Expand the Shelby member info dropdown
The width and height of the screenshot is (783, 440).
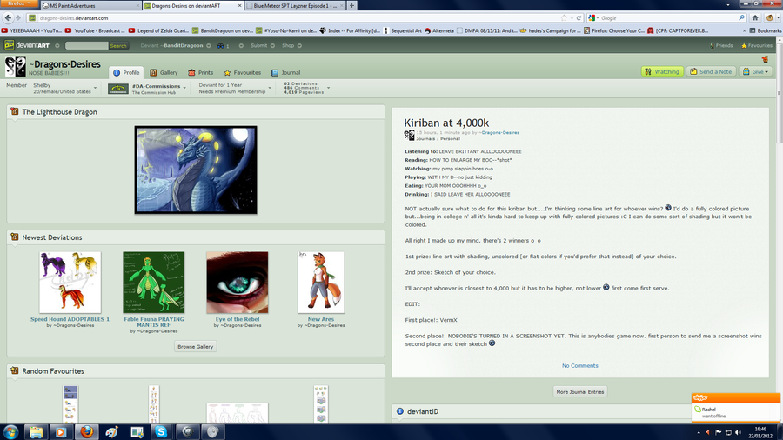coord(95,89)
